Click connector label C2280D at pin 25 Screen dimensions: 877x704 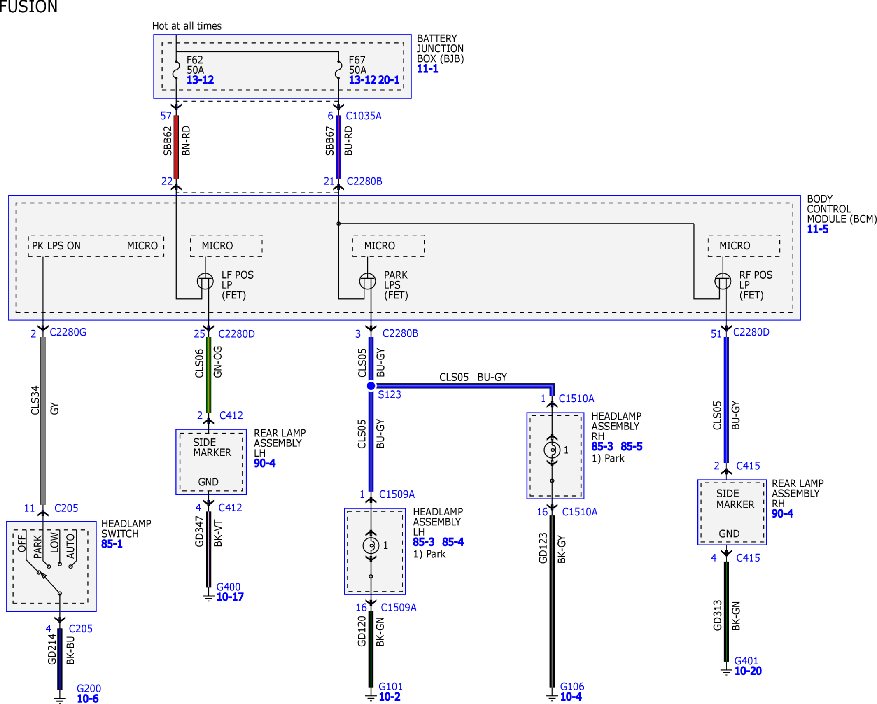click(236, 334)
